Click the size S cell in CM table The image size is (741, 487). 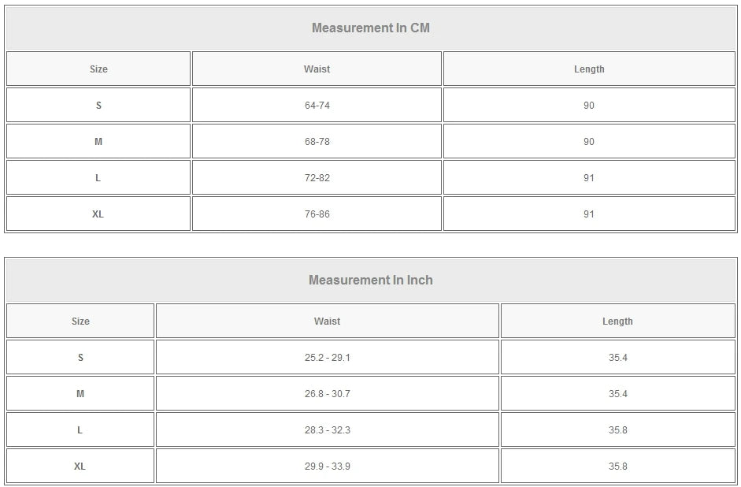point(98,106)
